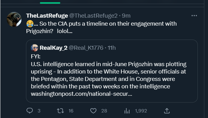Visit the @Real_K1776 handle

(86, 48)
